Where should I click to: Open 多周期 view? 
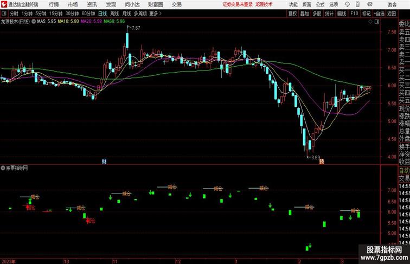(140, 14)
